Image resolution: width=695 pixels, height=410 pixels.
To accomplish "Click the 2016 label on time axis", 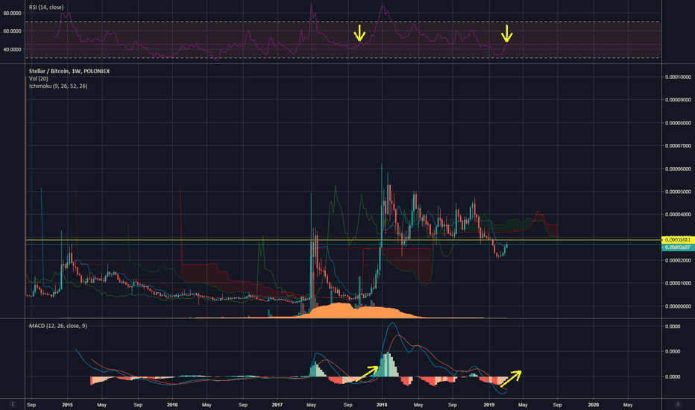I will coord(172,405).
